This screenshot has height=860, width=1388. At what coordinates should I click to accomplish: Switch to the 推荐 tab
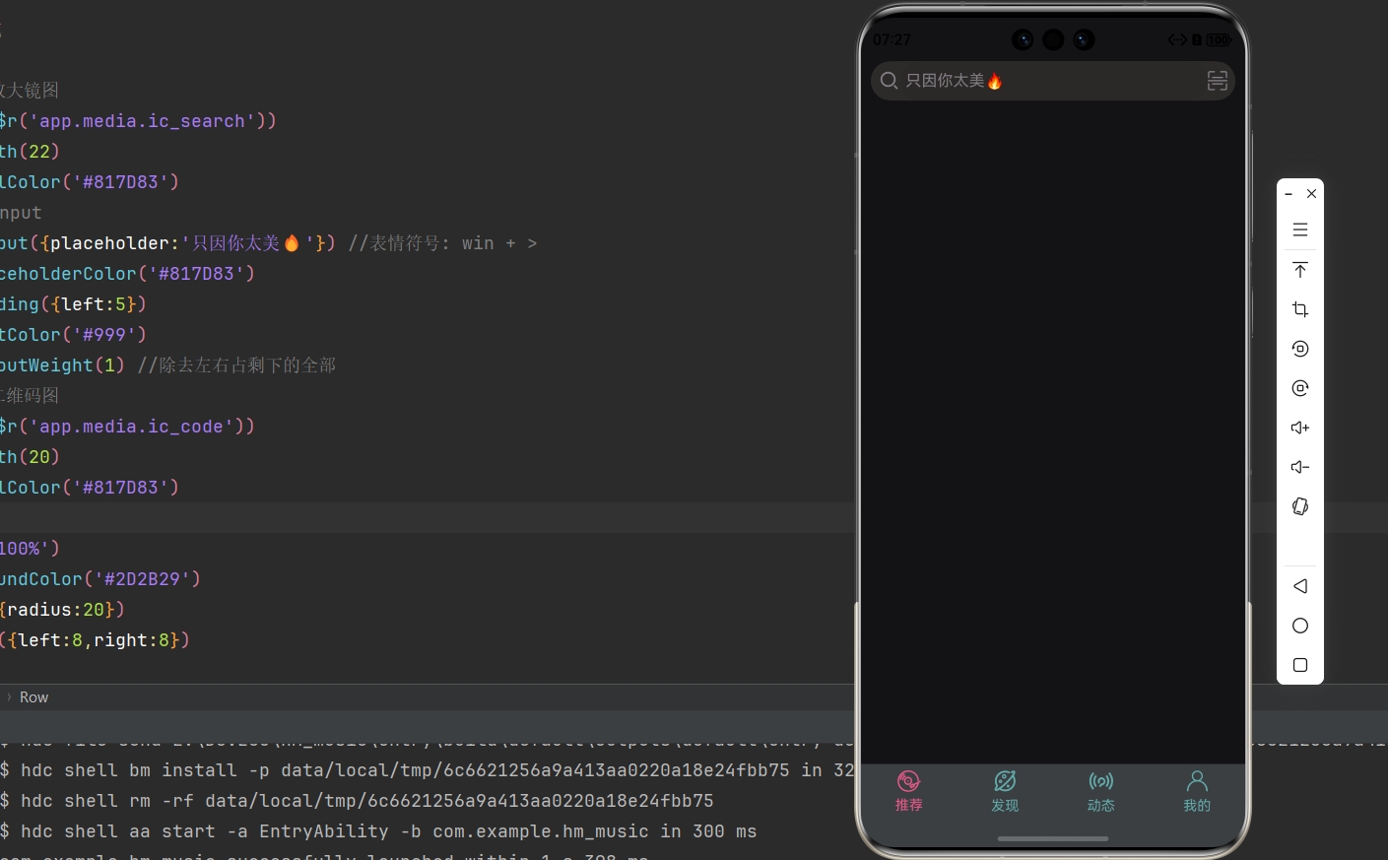pyautogui.click(x=908, y=791)
